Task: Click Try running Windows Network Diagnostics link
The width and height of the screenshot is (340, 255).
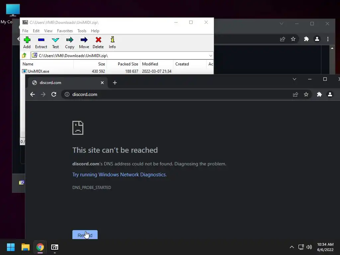Action: pyautogui.click(x=120, y=175)
